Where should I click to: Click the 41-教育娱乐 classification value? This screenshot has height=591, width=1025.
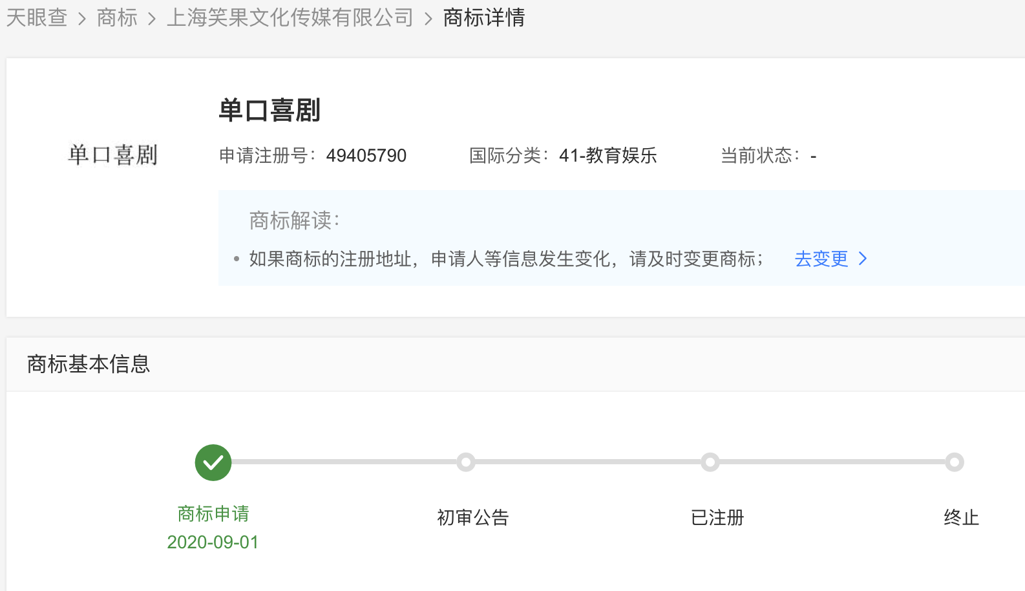608,156
